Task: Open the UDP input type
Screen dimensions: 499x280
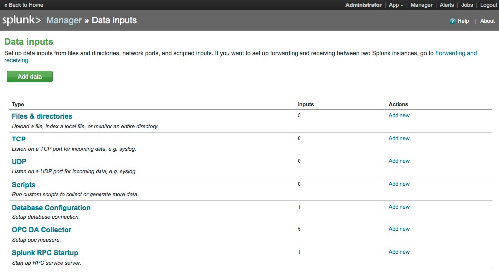Action: point(19,162)
